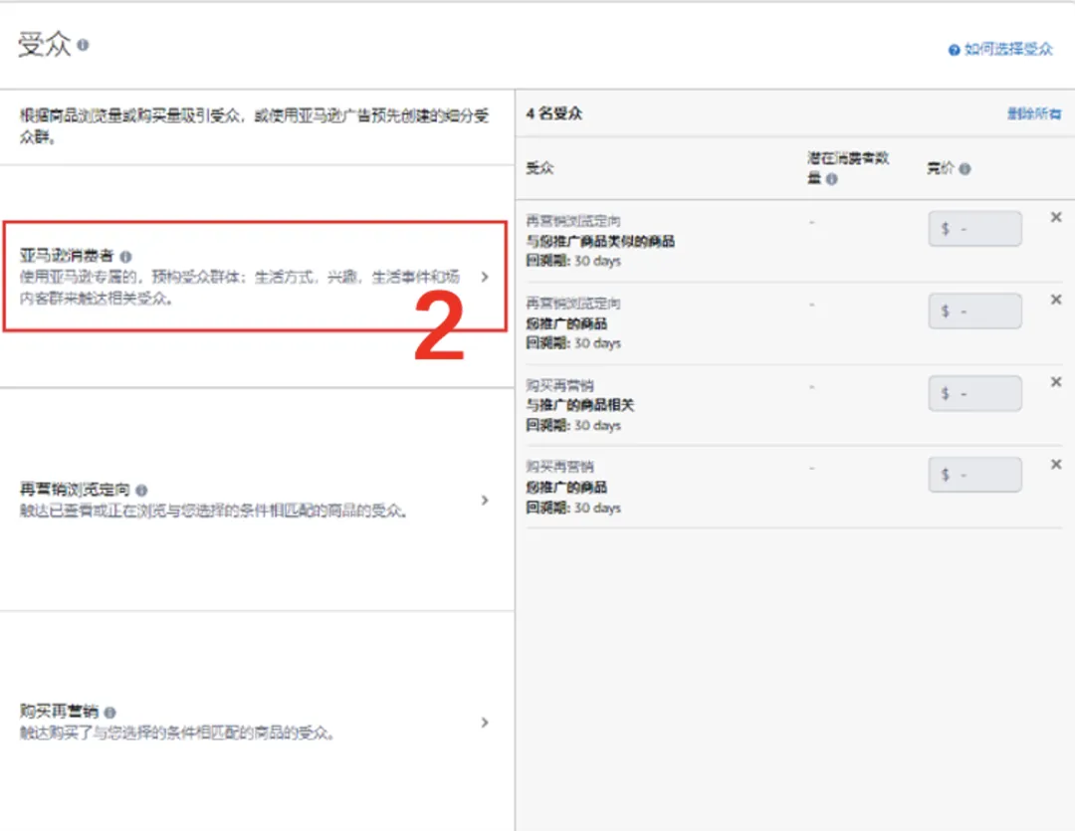The height and width of the screenshot is (831, 1075).
Task: Click the info icon beside 亚马逊消费者
Action: [x=125, y=256]
